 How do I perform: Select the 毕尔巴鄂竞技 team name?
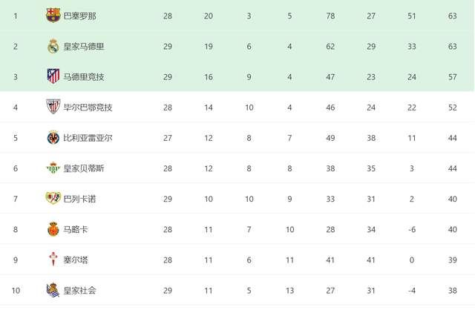(x=88, y=108)
